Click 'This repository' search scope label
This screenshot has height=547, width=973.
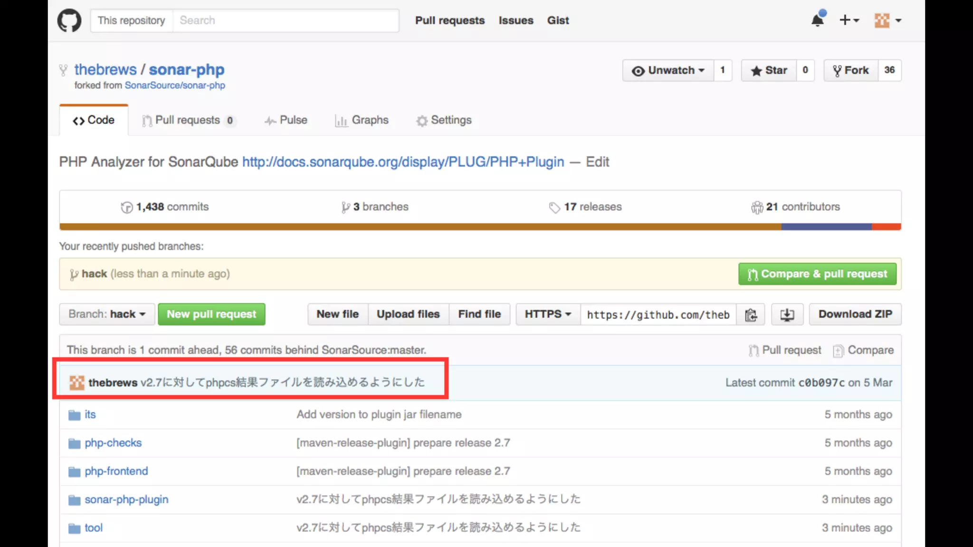pos(132,20)
